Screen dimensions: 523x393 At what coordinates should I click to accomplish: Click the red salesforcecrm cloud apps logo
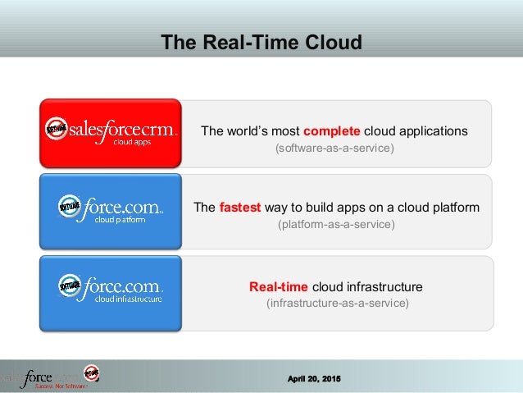click(x=111, y=133)
